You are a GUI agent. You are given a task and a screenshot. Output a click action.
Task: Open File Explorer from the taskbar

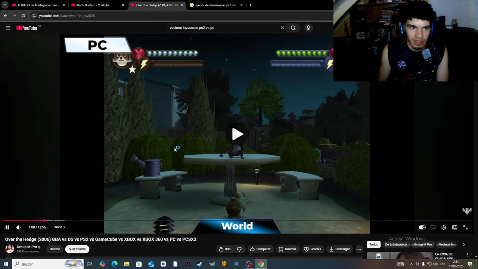pos(127,264)
